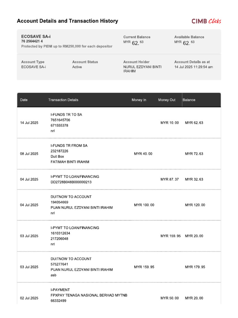Click the Available Balance amount
This screenshot has height=318, width=238.
pos(184,43)
